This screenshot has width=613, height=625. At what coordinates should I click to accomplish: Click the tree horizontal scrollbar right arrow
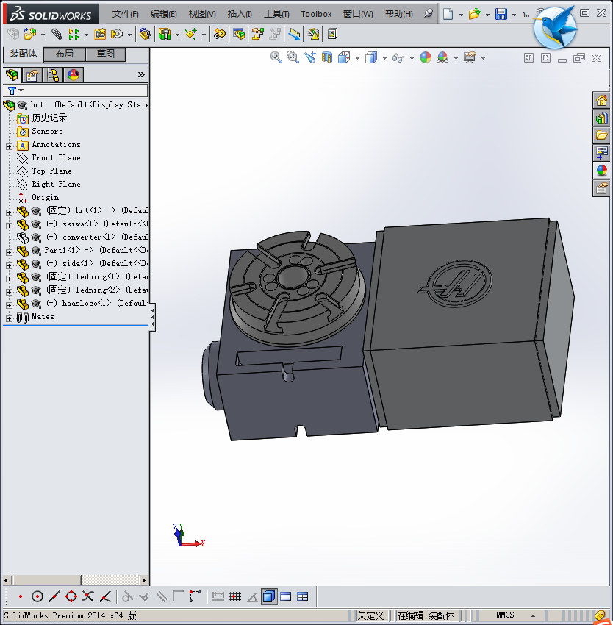point(144,580)
